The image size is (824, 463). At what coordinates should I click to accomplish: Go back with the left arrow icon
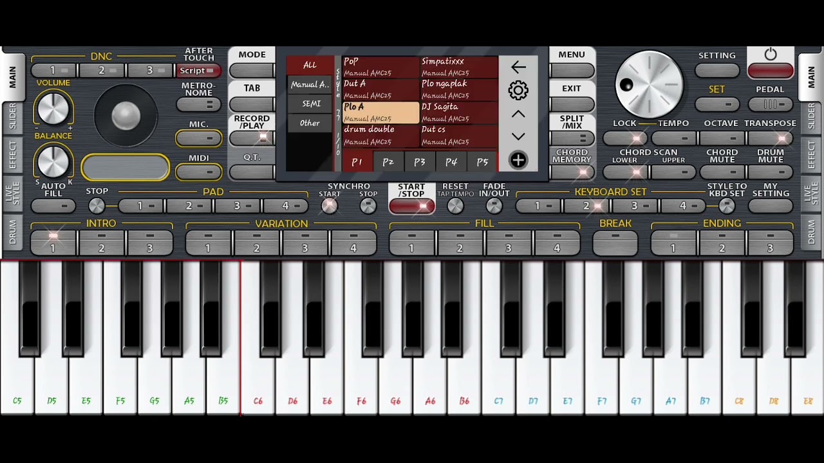[518, 66]
